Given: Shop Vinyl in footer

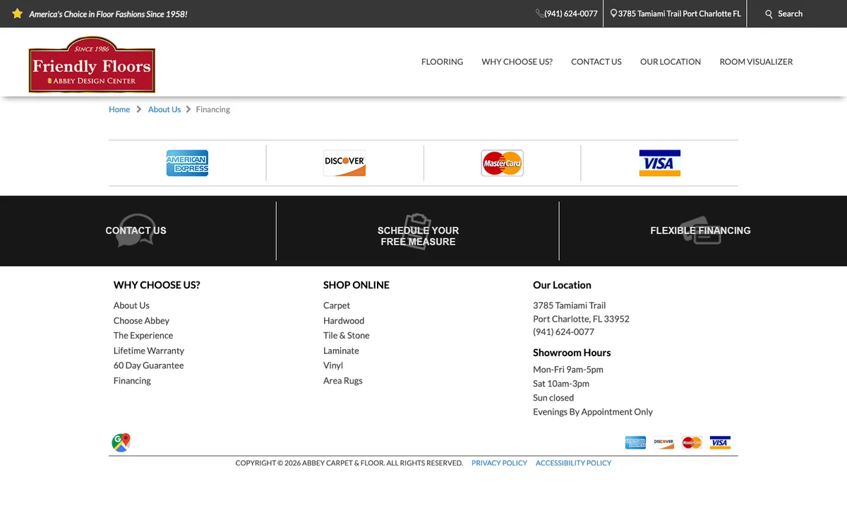Looking at the screenshot, I should point(333,365).
